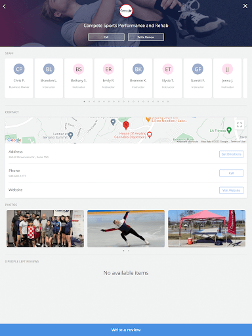Go back using the left chevron arrow

(4, 7)
